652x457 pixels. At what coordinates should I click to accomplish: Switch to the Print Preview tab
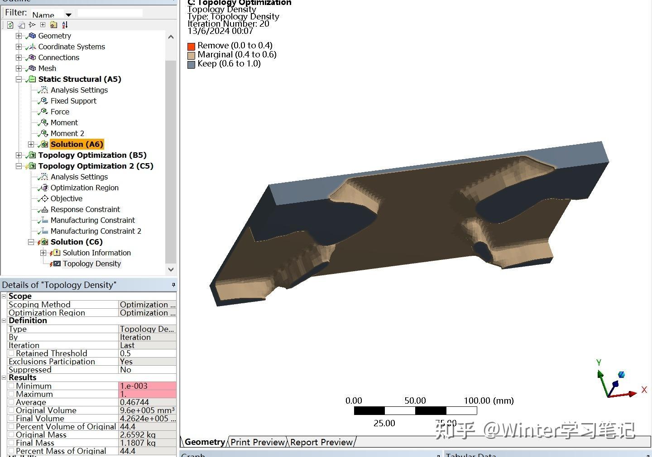pos(257,442)
